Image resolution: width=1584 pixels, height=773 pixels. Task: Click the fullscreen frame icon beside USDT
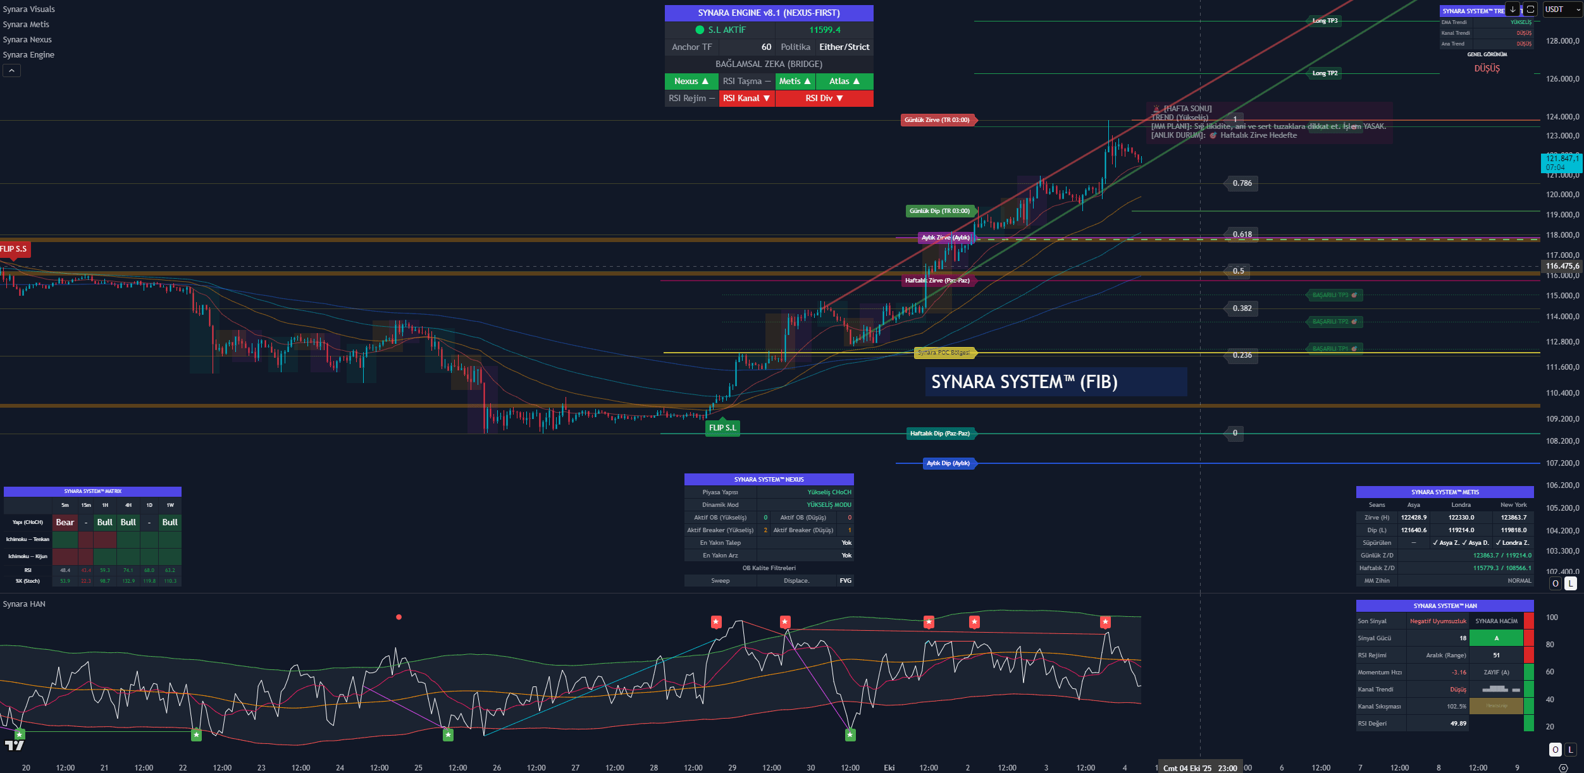point(1530,9)
